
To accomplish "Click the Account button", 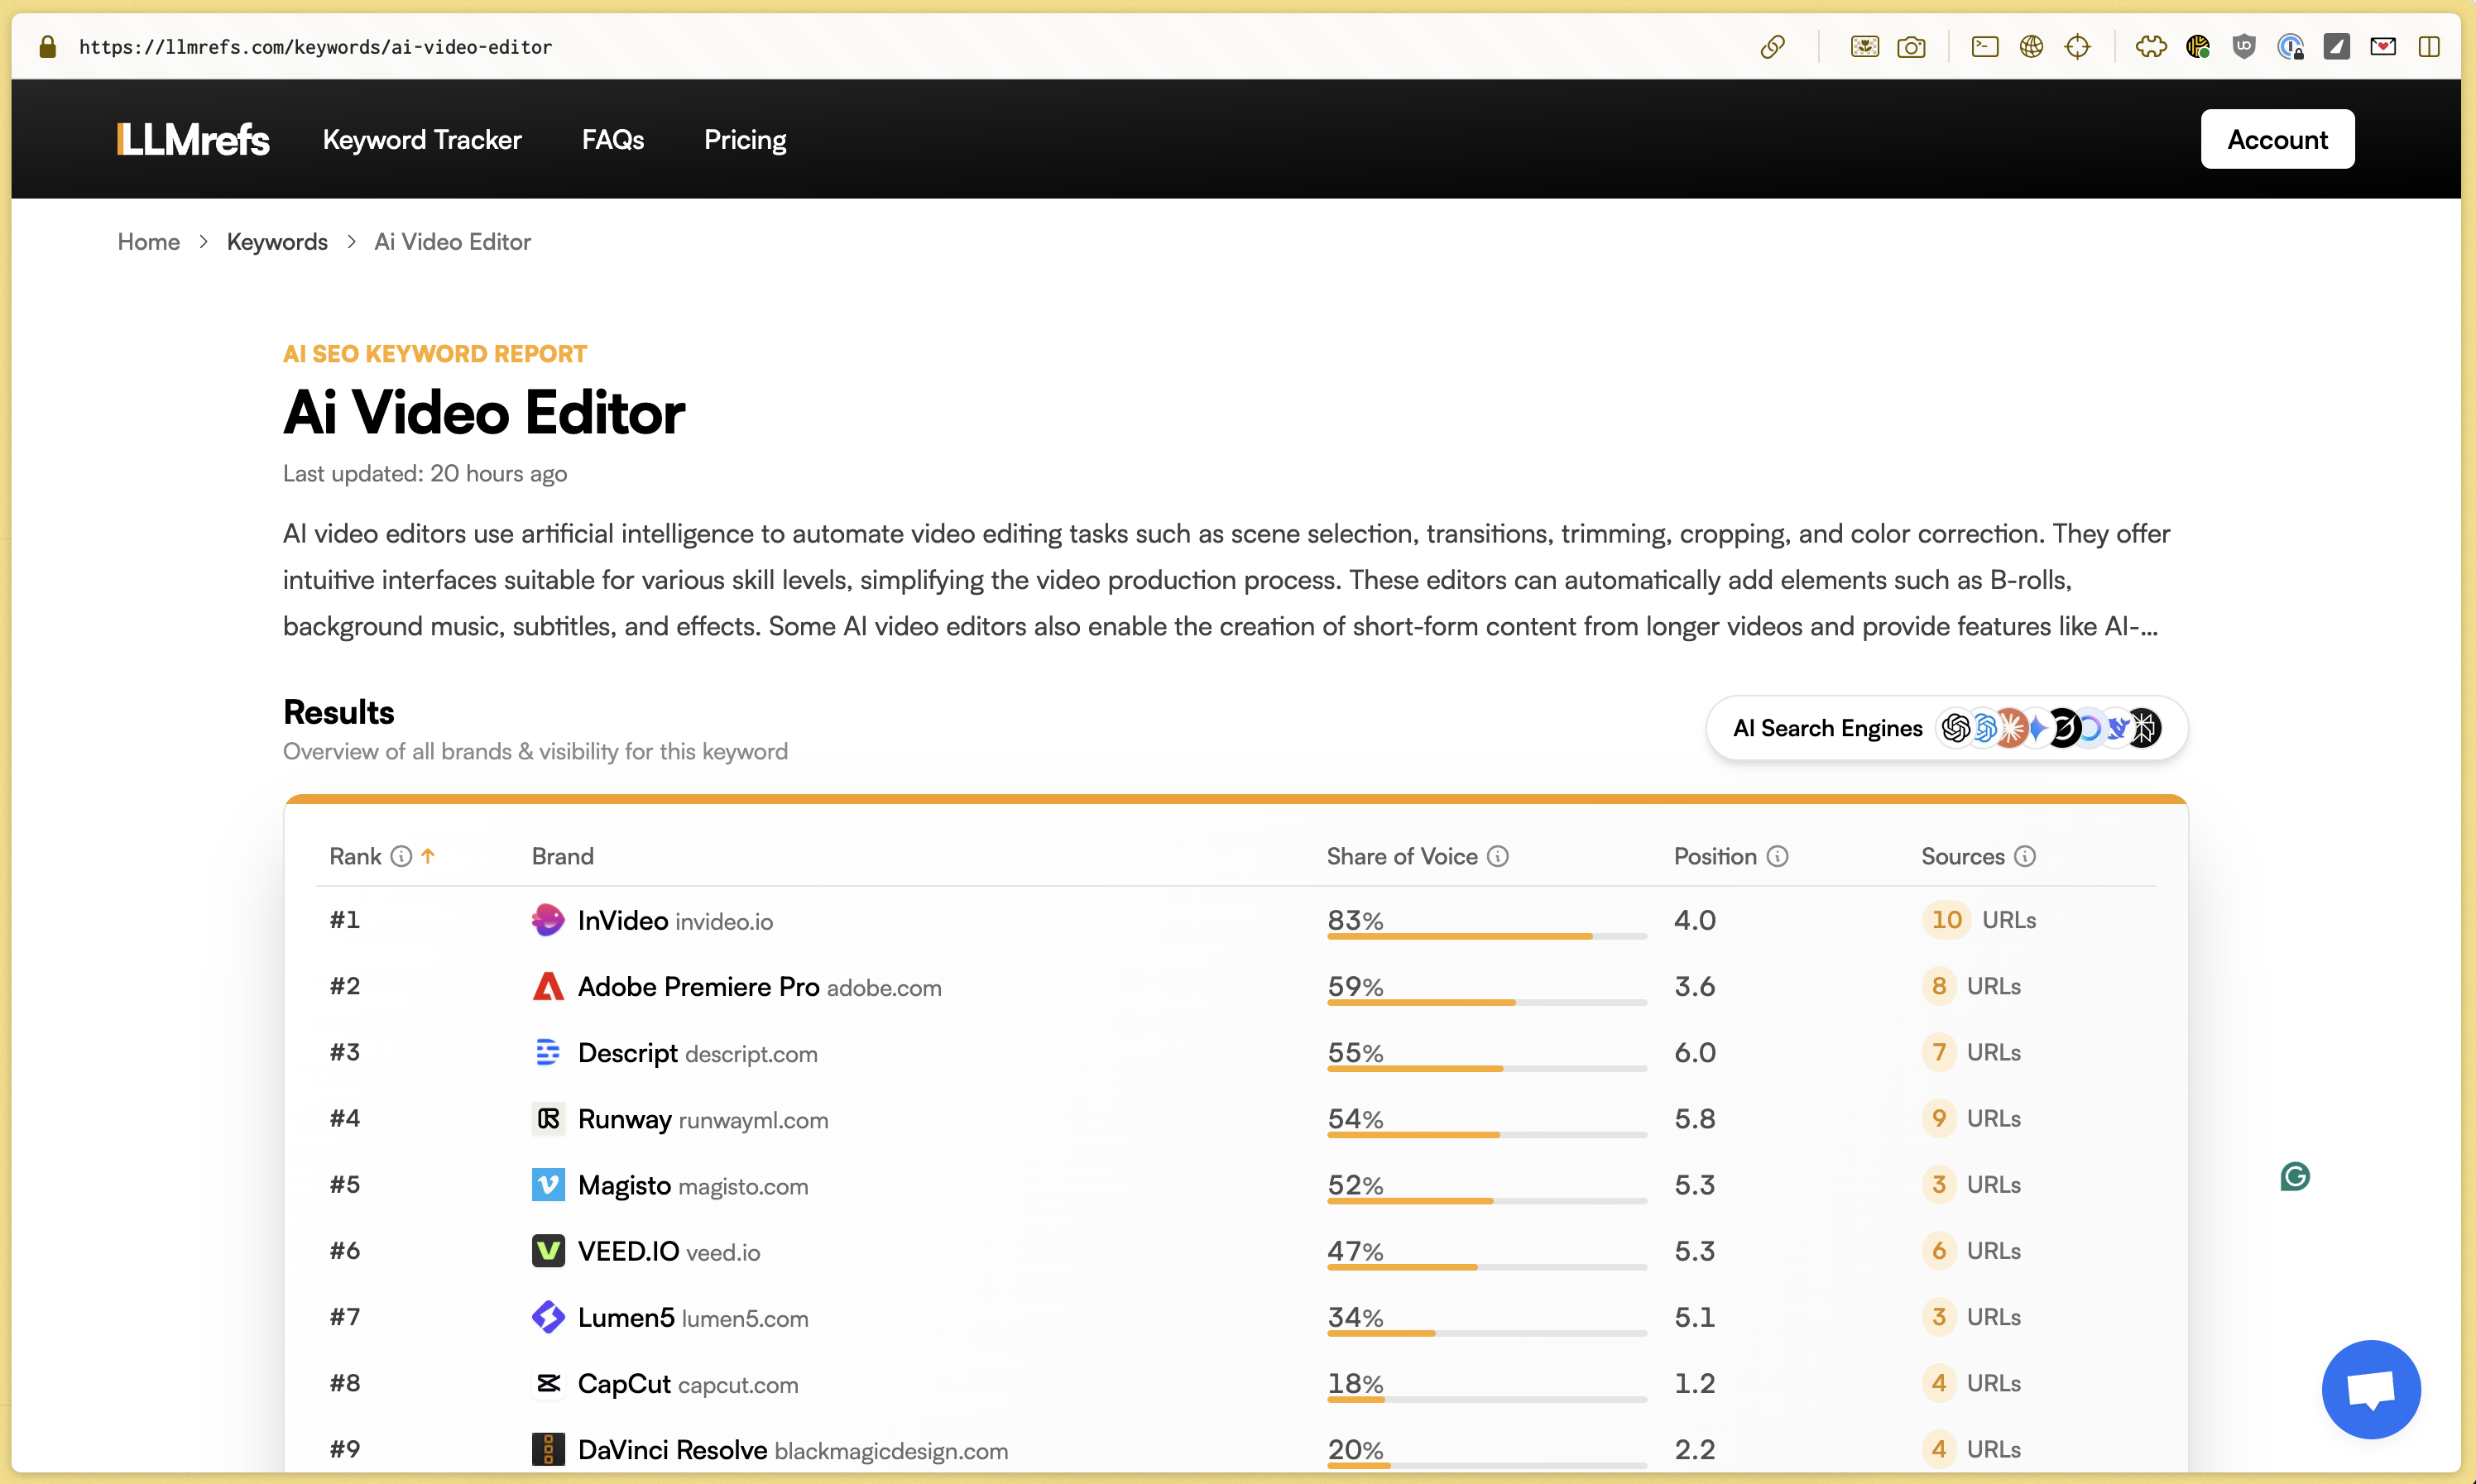I will tap(2277, 139).
